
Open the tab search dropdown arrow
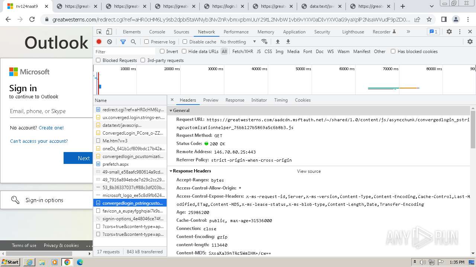coord(432,6)
